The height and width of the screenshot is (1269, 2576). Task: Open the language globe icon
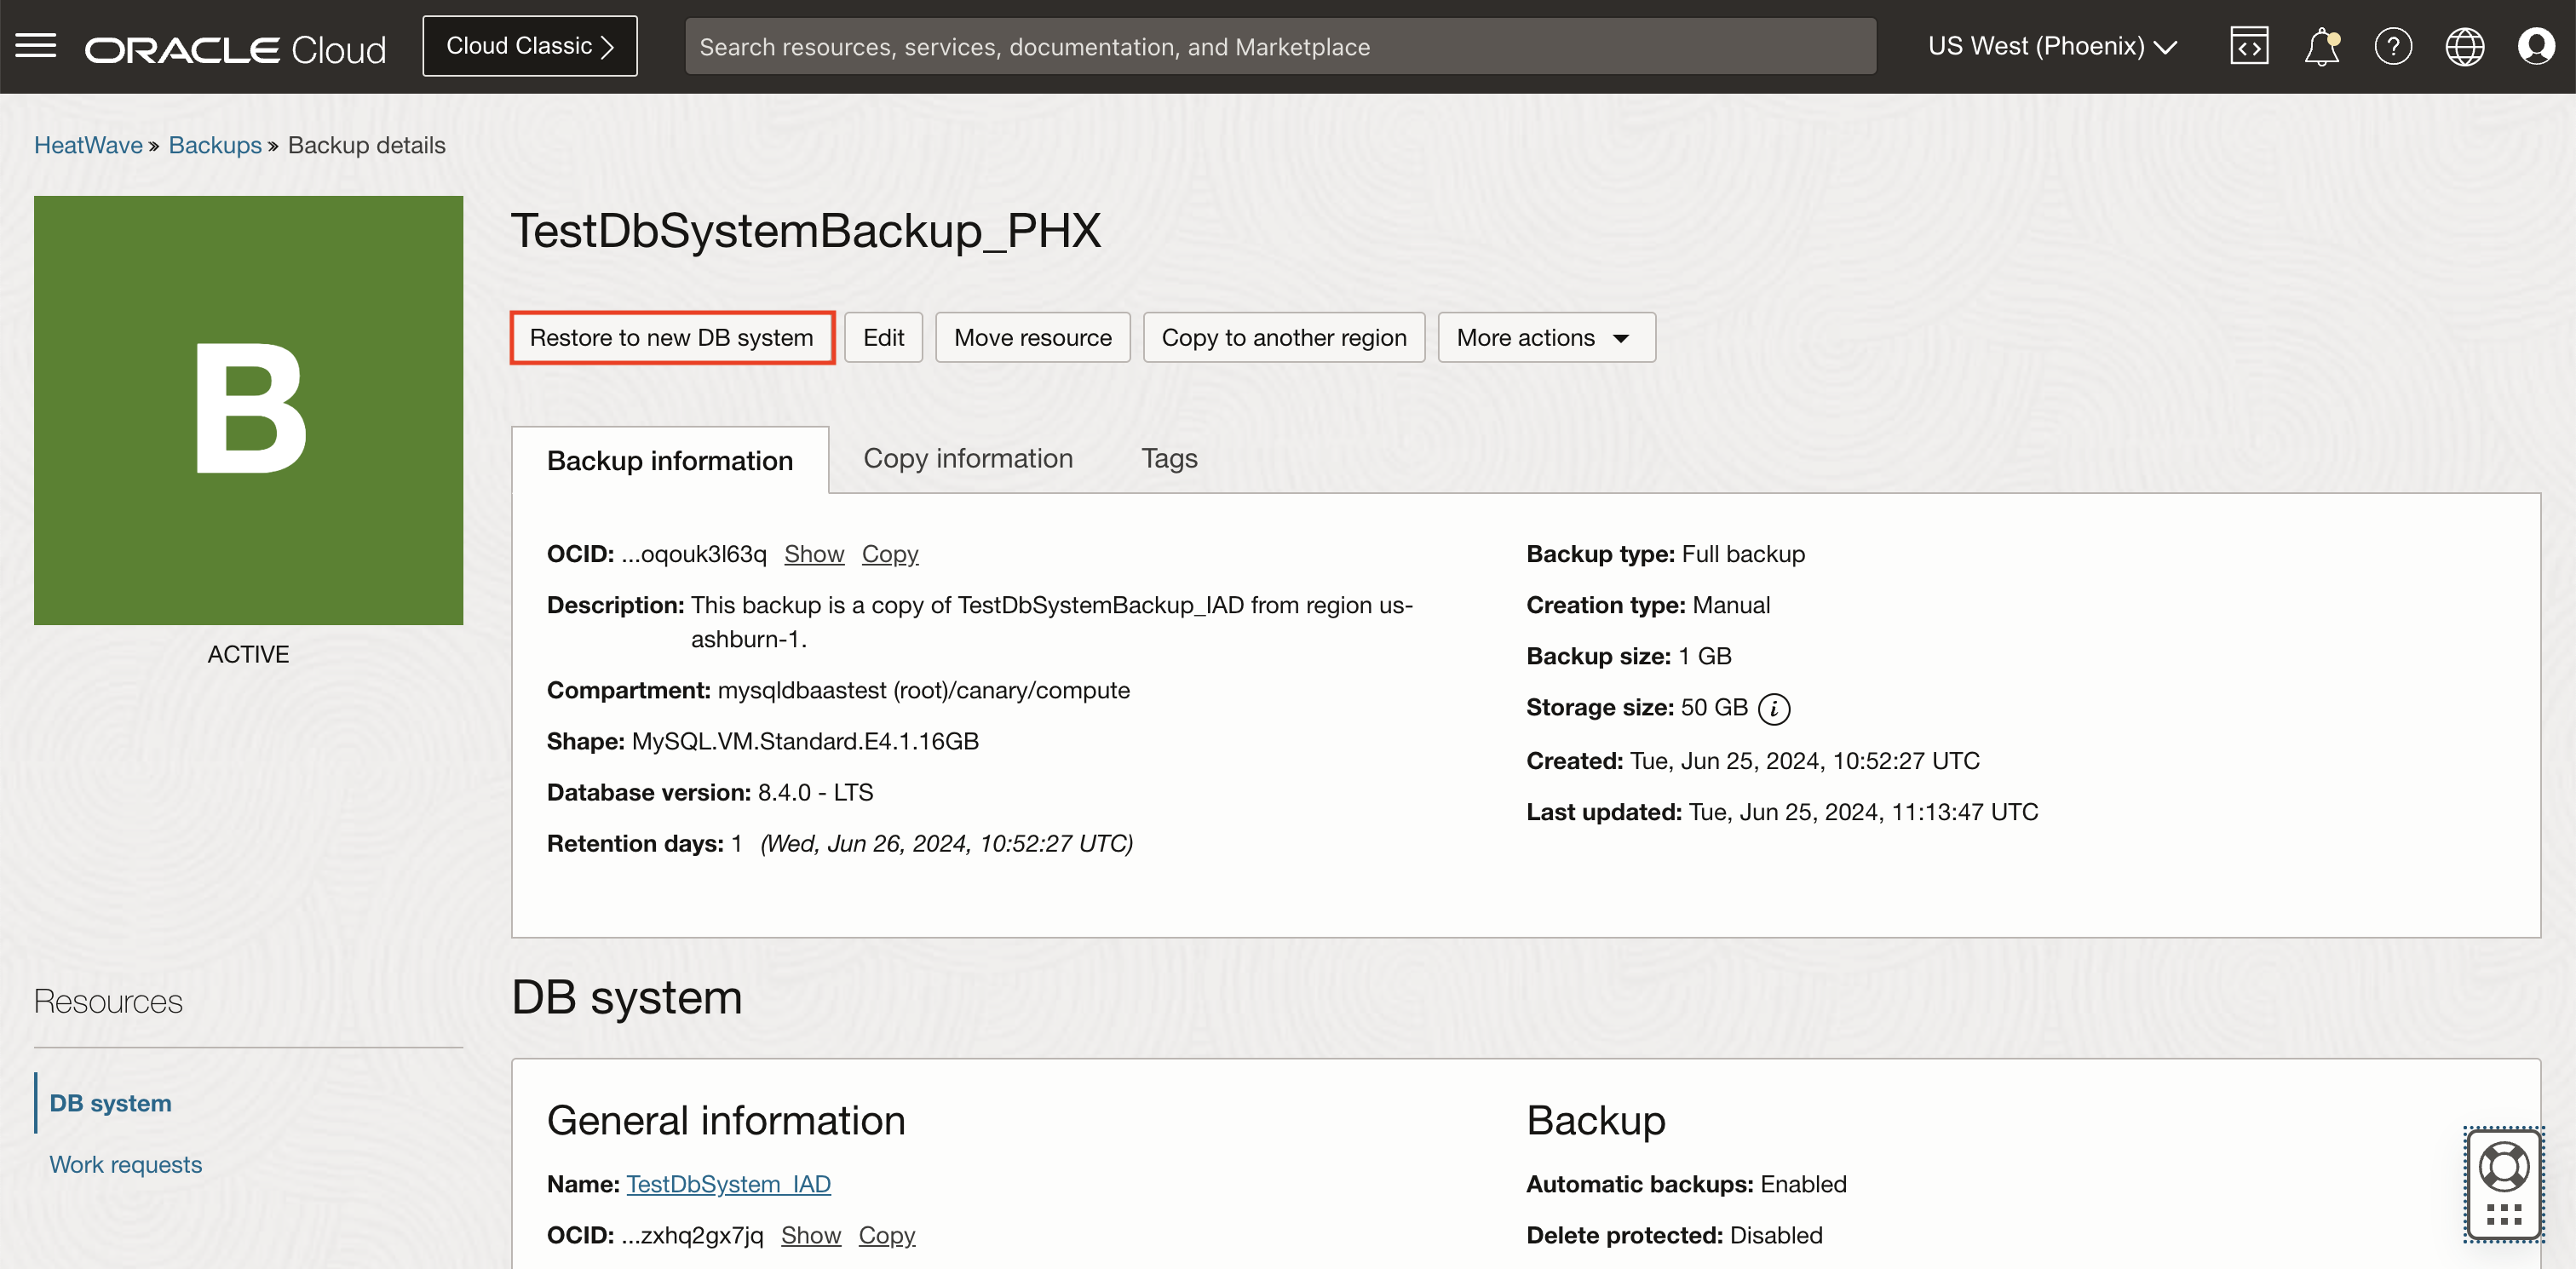(2465, 45)
